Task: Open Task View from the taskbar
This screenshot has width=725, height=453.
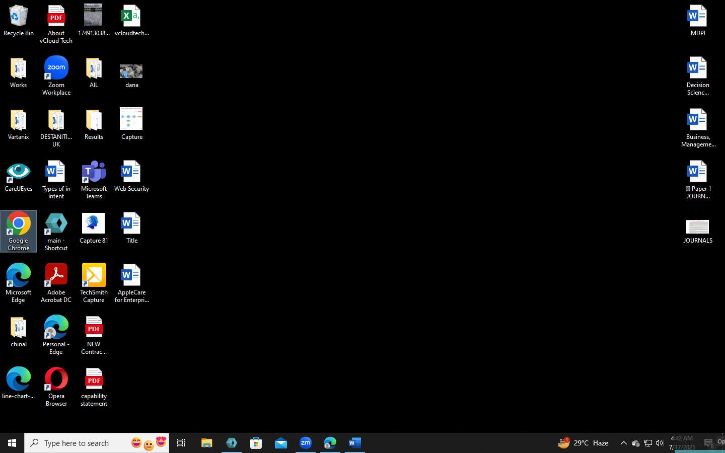Action: pyautogui.click(x=181, y=443)
